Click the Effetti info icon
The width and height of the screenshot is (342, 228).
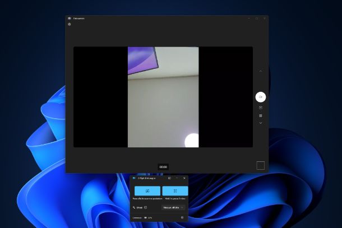click(145, 207)
